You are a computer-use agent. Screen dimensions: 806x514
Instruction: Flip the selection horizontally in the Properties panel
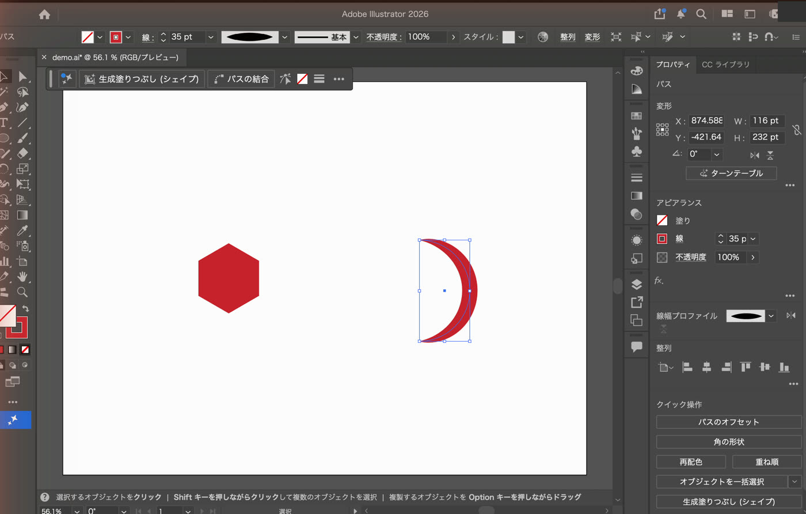pos(755,155)
